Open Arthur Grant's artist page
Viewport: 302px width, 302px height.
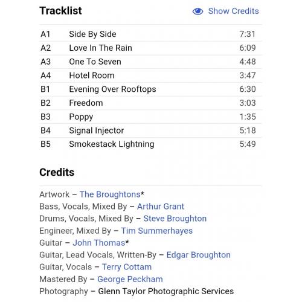161,207
